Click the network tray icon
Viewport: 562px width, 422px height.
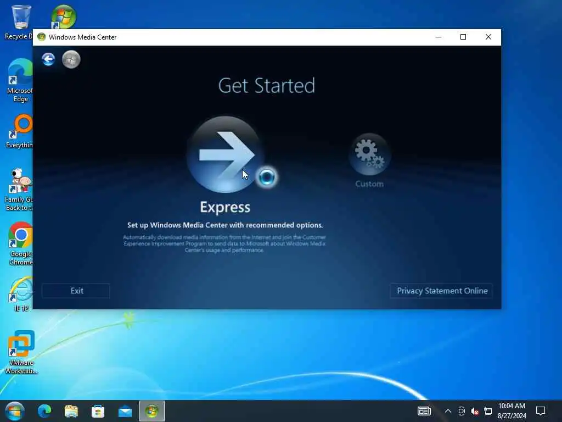(488, 411)
